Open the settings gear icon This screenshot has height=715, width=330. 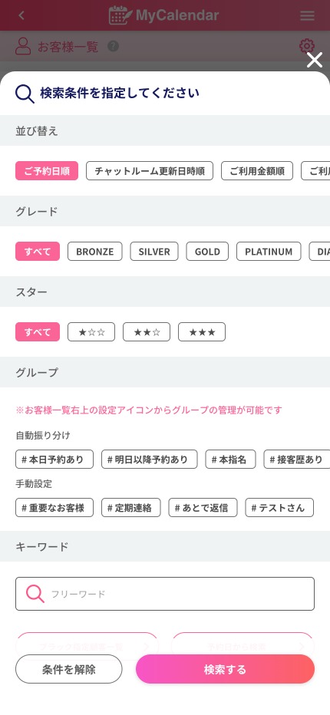pos(307,47)
